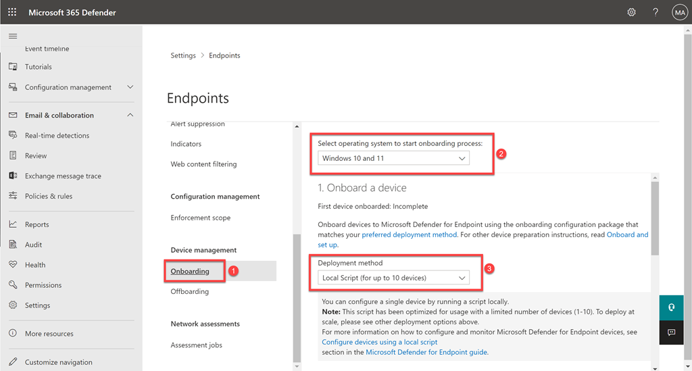
Task: Select Offboarding in settings list
Action: (189, 292)
